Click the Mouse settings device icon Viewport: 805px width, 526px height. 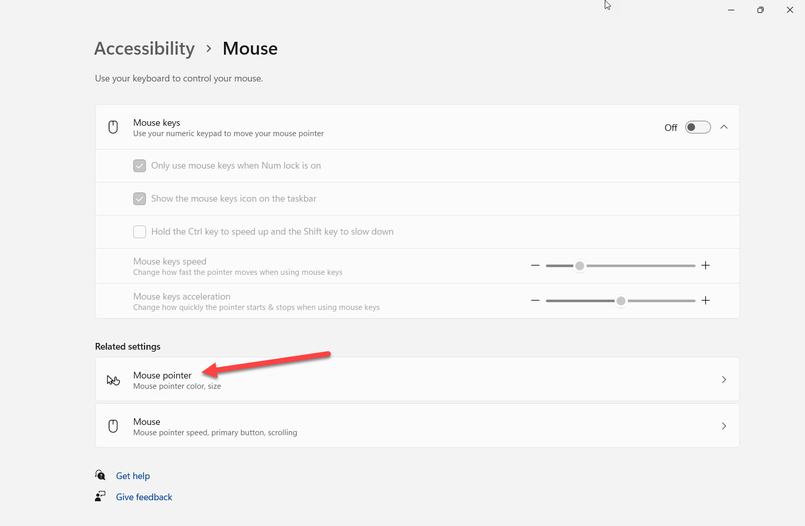113,426
